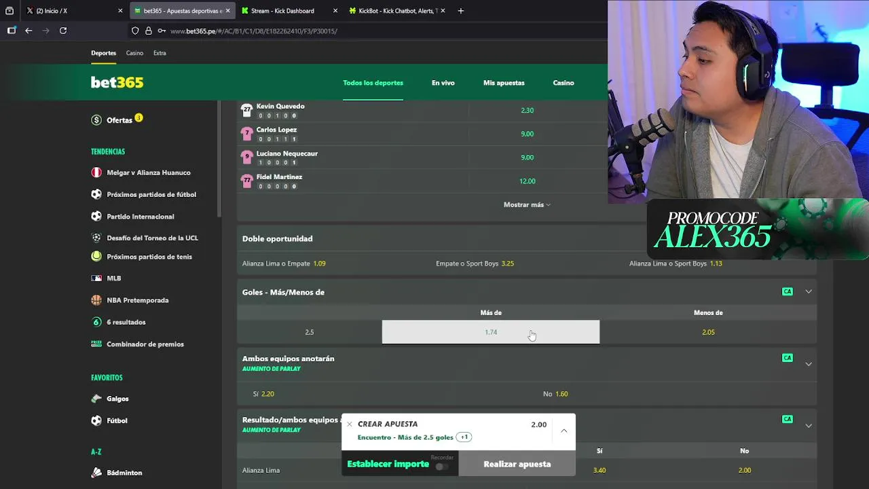869x489 pixels.
Task: Open the Ofertas dollar icon
Action: 96,120
